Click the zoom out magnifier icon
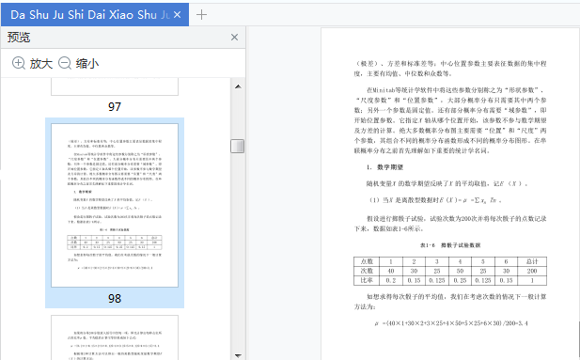 (x=65, y=63)
